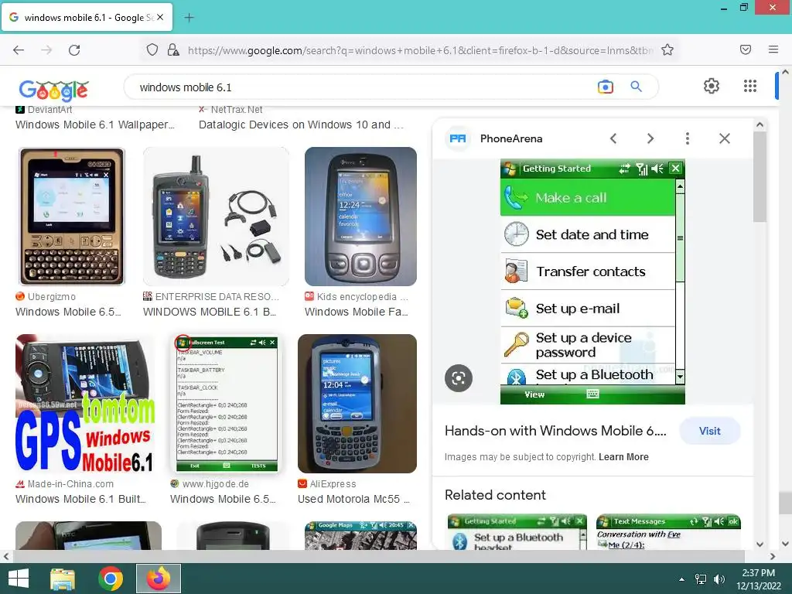Open the taskbar clock and date
Screen dimensions: 792x594
click(x=758, y=579)
